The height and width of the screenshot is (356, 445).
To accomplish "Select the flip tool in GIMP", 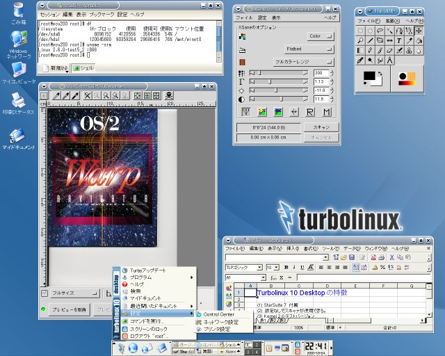I will pos(389,40).
